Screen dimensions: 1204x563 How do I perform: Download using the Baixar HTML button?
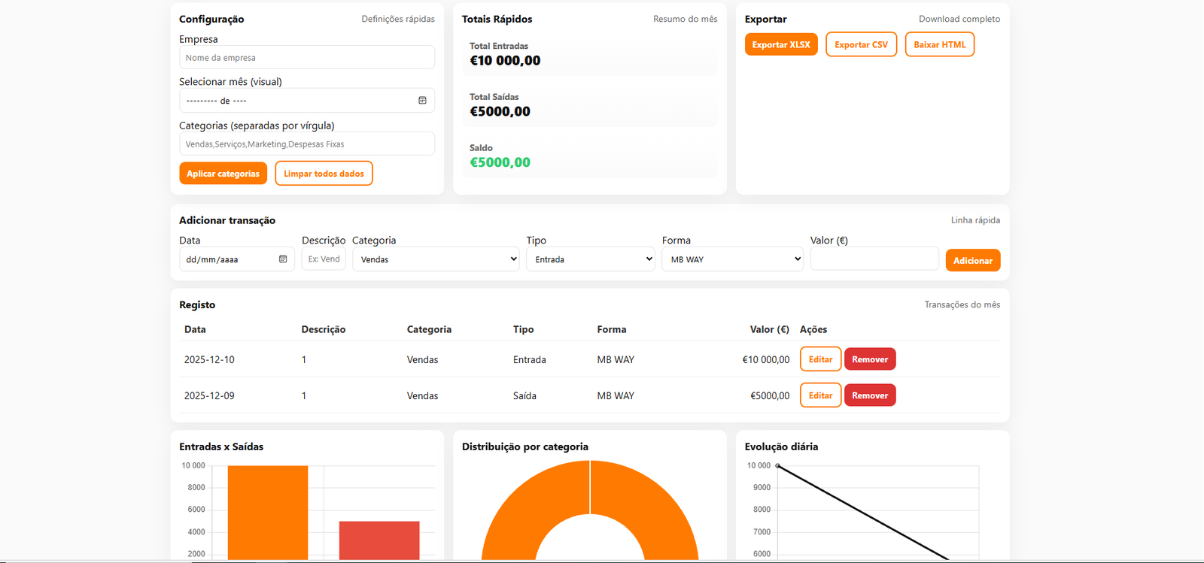tap(939, 44)
